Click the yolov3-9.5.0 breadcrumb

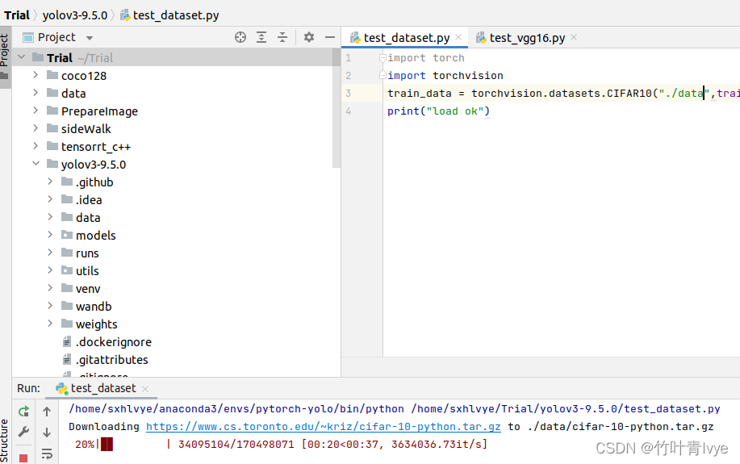(75, 15)
